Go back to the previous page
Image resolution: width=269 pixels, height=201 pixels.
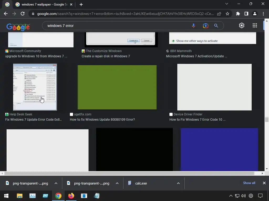6,14
